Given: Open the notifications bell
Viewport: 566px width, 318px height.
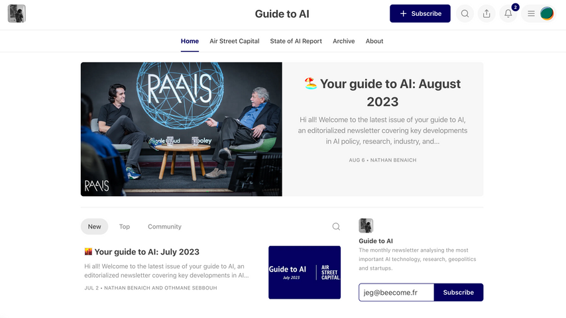Looking at the screenshot, I should point(508,14).
